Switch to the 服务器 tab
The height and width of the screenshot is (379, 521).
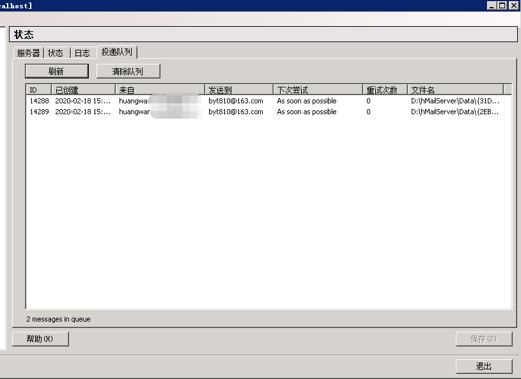28,53
